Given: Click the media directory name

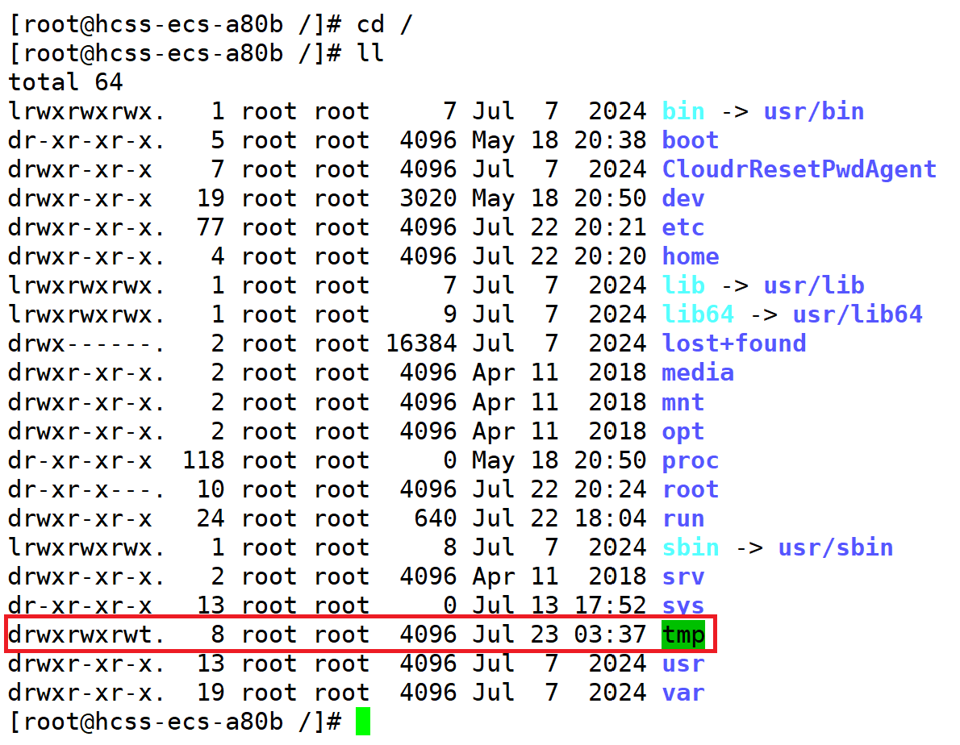Looking at the screenshot, I should tap(697, 372).
